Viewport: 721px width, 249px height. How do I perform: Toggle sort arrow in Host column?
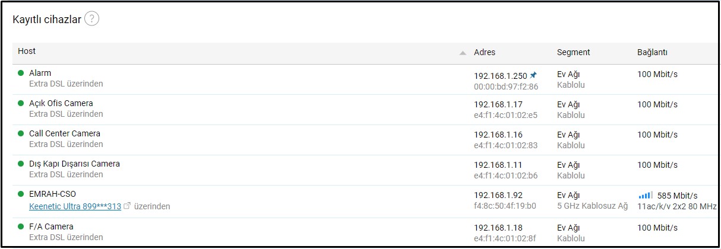[463, 53]
